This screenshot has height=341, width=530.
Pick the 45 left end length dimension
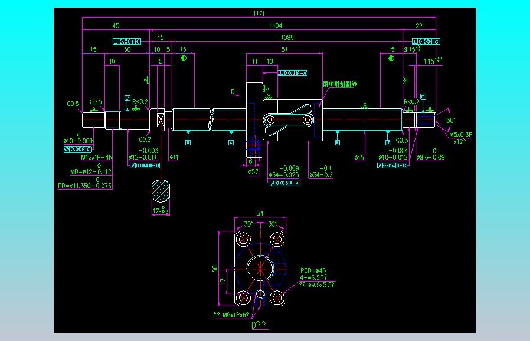coord(116,26)
